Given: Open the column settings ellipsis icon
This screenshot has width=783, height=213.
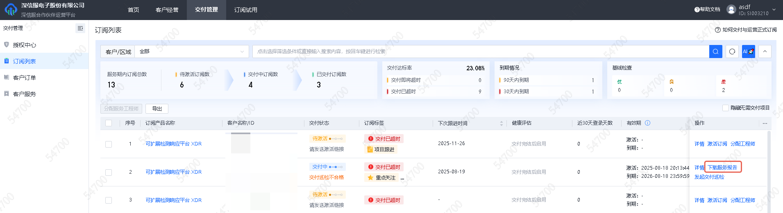Looking at the screenshot, I should pos(765,123).
